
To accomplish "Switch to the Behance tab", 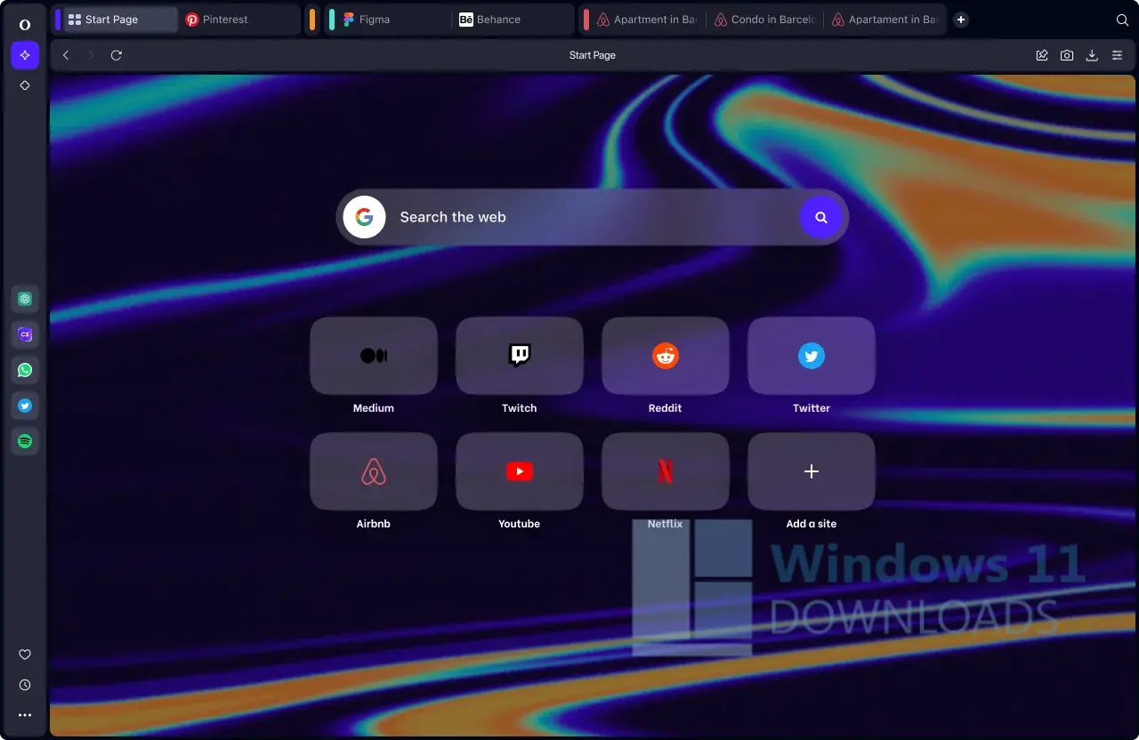I will (x=513, y=20).
